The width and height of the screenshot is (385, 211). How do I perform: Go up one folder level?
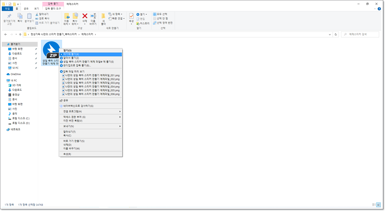(x=20, y=35)
